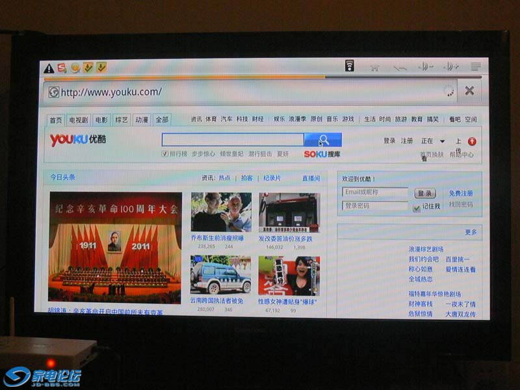This screenshot has width=520, height=390.
Task: Select the 综艺 tab
Action: tap(122, 120)
